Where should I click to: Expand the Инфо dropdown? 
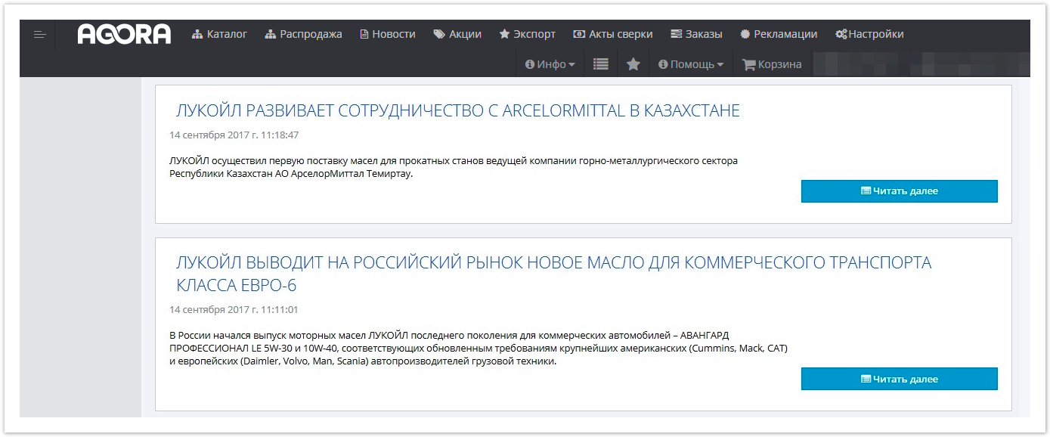pos(550,64)
